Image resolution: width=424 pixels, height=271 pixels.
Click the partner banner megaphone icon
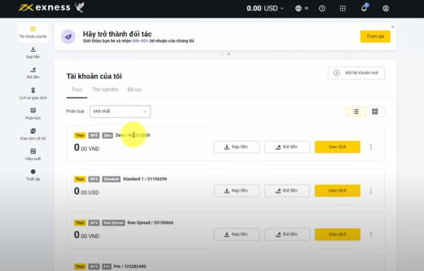[x=68, y=36]
